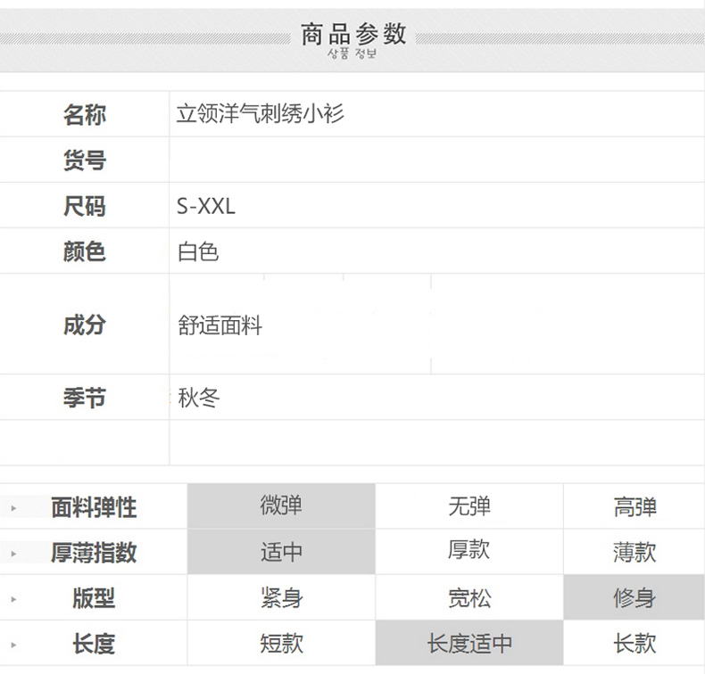Click arrow bullet beside 厚薄指数
The width and height of the screenshot is (705, 674).
tap(13, 554)
